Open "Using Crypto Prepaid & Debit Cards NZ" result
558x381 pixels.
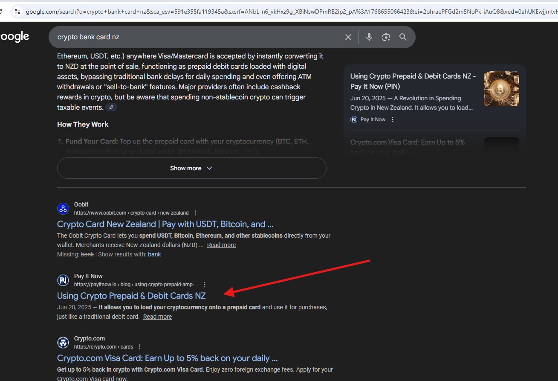(131, 296)
